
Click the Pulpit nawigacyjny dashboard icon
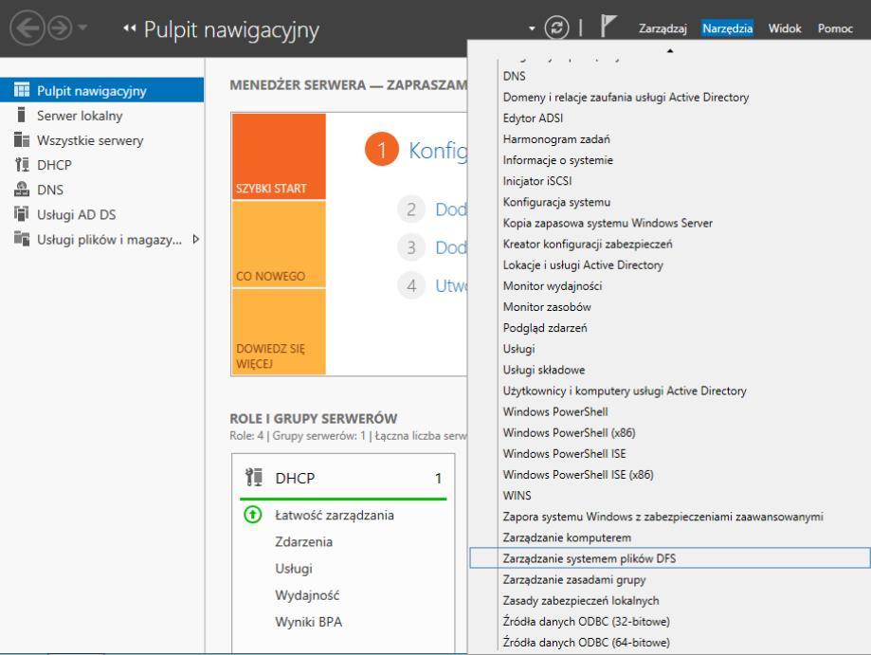(22, 90)
